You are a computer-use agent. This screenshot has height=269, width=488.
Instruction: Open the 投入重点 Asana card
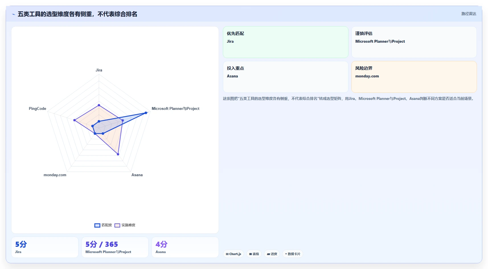(x=286, y=77)
